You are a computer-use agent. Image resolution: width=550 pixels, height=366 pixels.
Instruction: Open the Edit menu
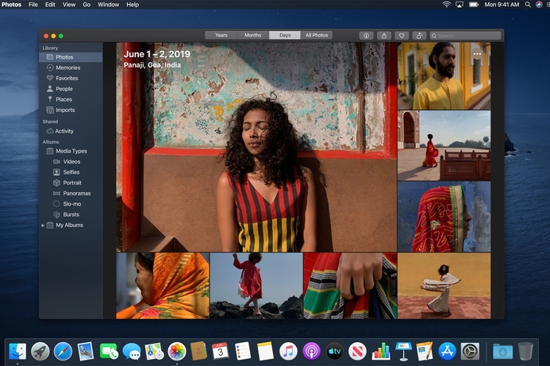tap(50, 5)
